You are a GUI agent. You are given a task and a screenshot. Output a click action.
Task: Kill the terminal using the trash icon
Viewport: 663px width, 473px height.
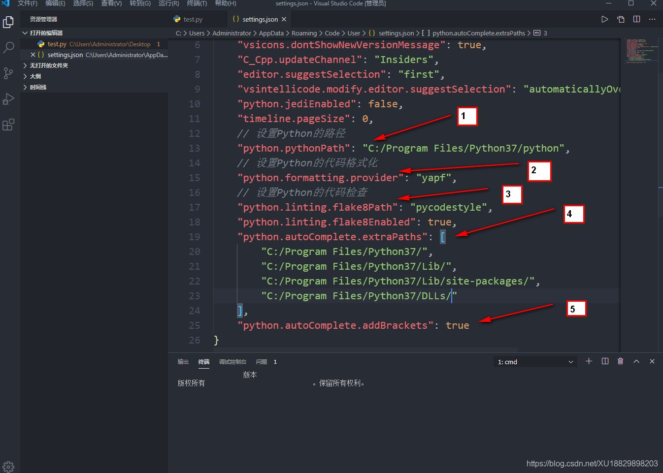tap(620, 361)
